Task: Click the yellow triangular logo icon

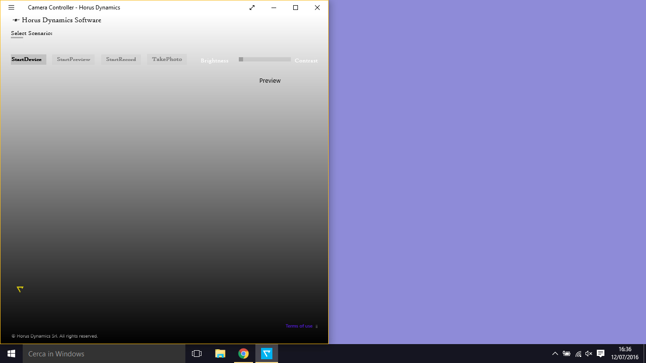Action: pos(20,289)
